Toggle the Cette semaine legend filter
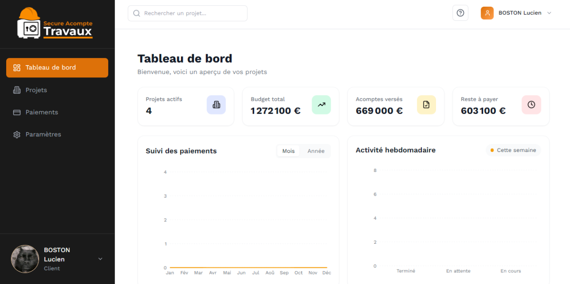The width and height of the screenshot is (570, 284). [513, 150]
